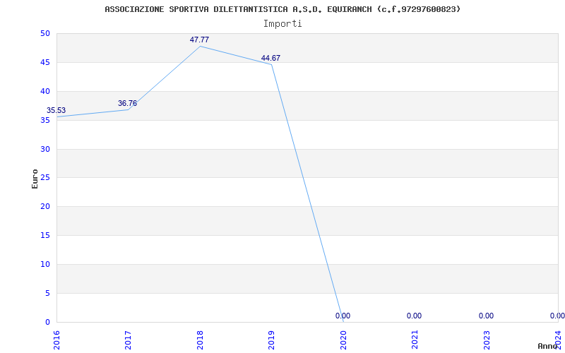565x353 pixels.
Task: Click the 2017 x-axis label
Action: (129, 340)
